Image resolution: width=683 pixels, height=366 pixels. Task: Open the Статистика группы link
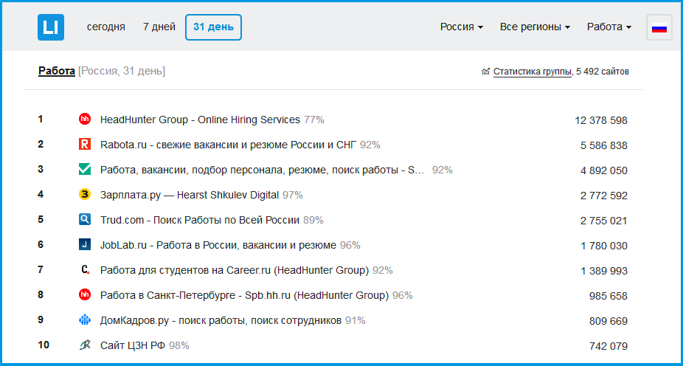tap(532, 72)
